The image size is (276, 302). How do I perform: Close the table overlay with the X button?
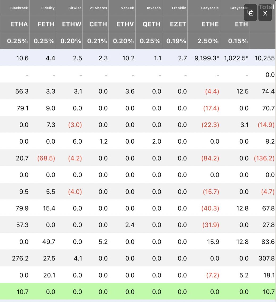pyautogui.click(x=265, y=13)
